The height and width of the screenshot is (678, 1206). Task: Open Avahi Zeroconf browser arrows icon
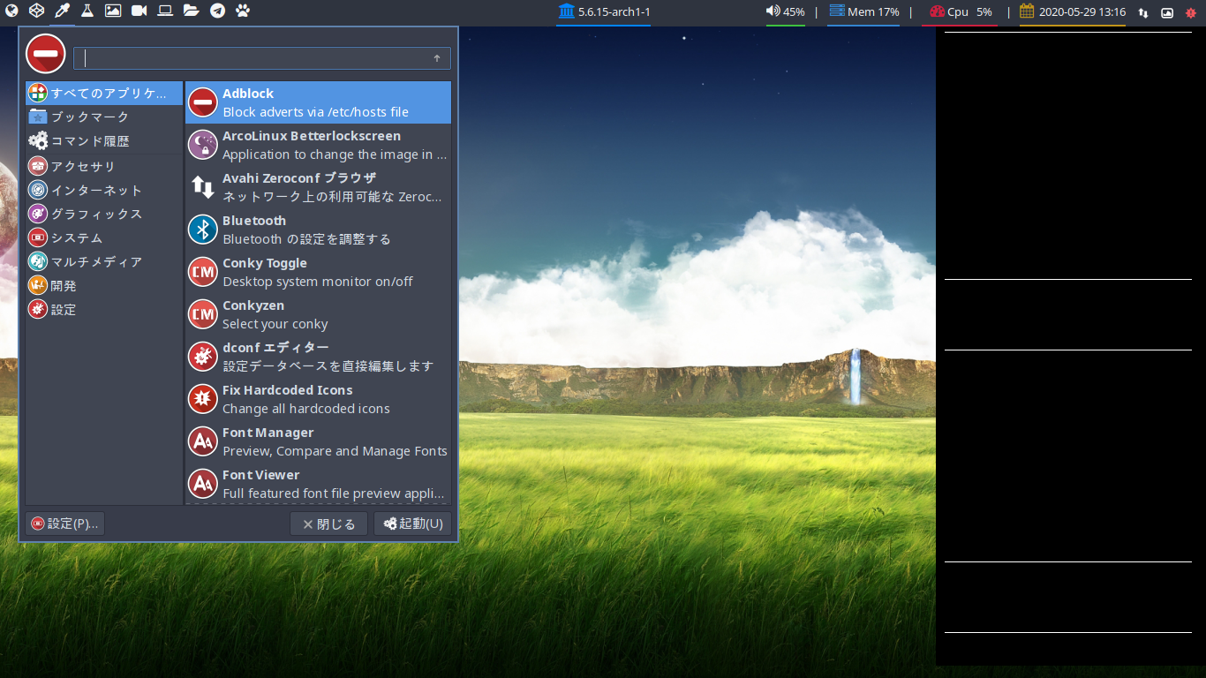(203, 187)
